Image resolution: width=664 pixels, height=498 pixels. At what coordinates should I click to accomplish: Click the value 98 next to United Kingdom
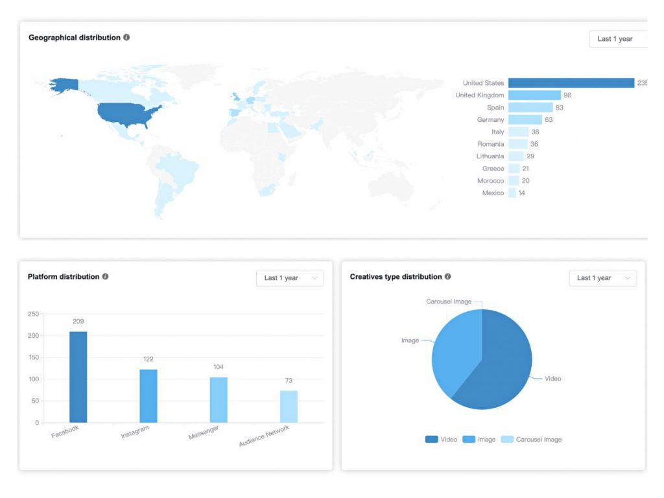567,95
